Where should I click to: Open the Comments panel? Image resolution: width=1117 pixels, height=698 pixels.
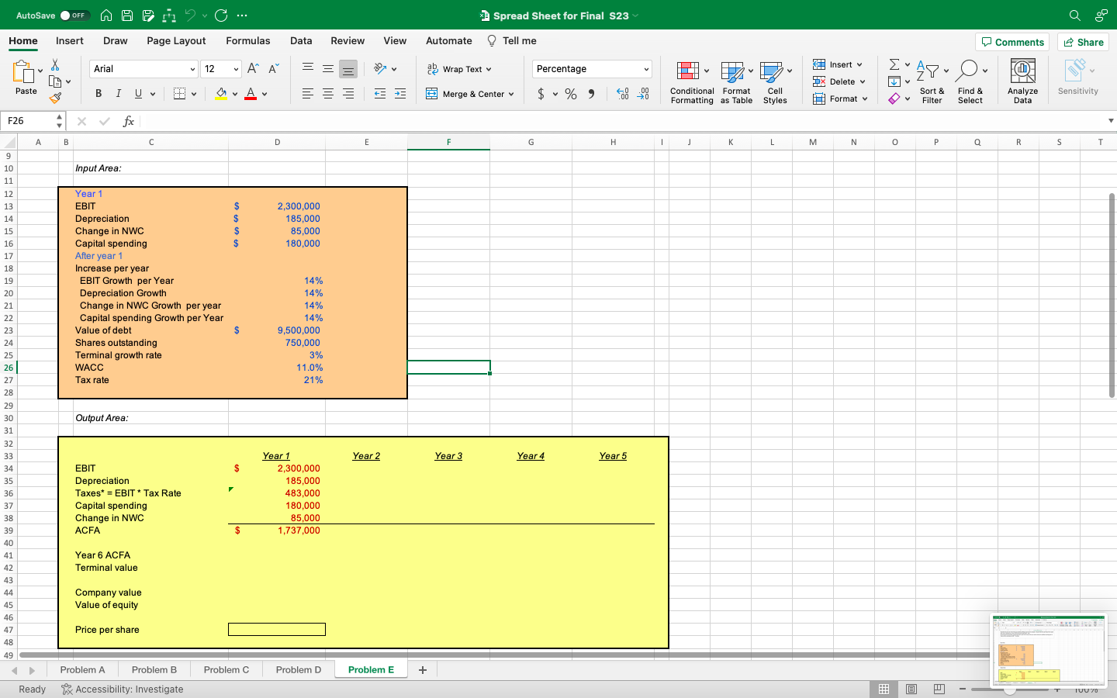(x=1012, y=42)
